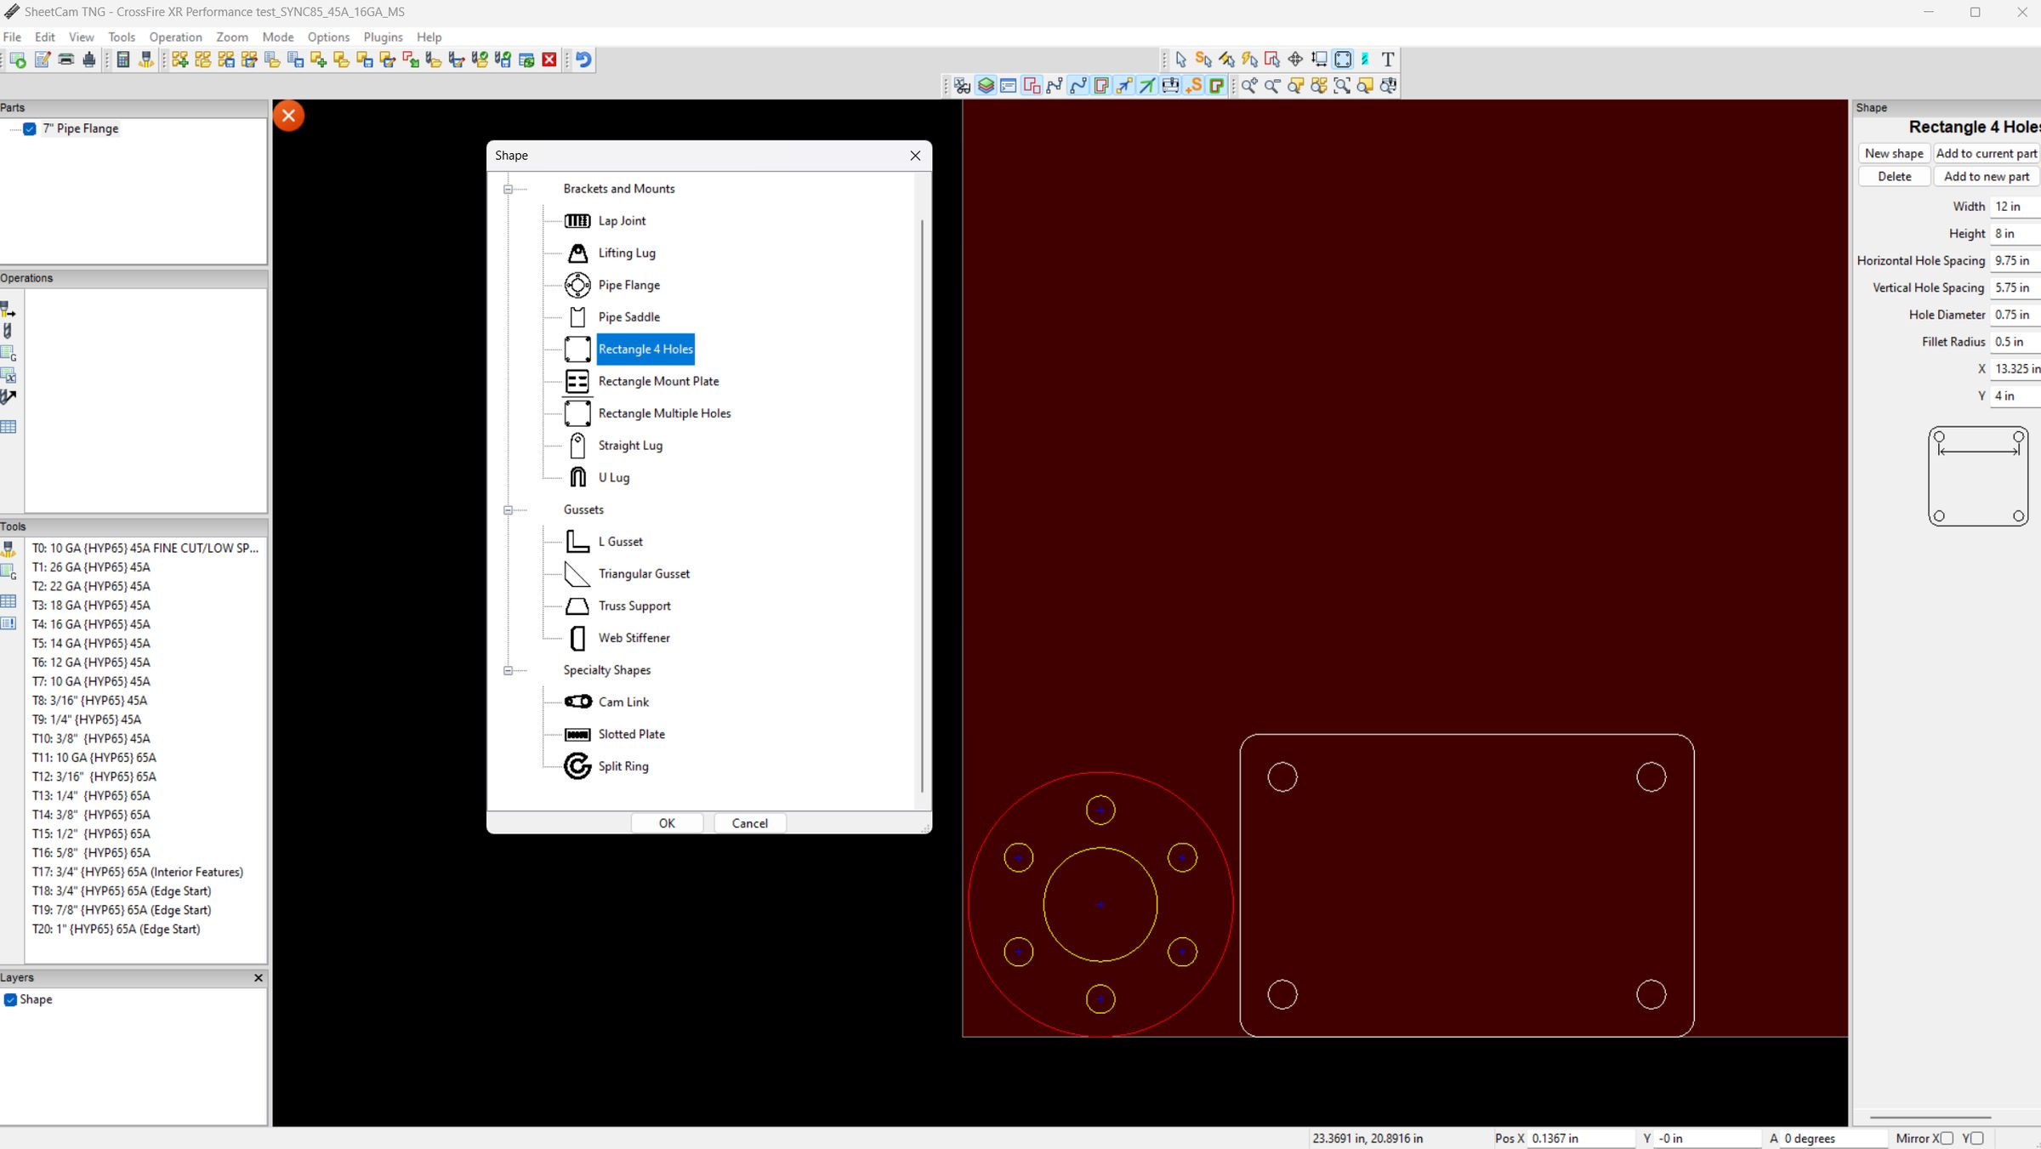Image resolution: width=2041 pixels, height=1149 pixels.
Task: Open the Operation menu
Action: click(175, 37)
